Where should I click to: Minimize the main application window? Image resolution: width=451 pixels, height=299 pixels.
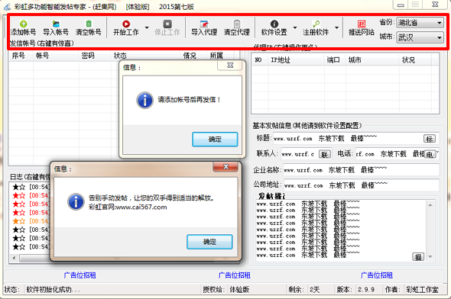[x=401, y=5]
